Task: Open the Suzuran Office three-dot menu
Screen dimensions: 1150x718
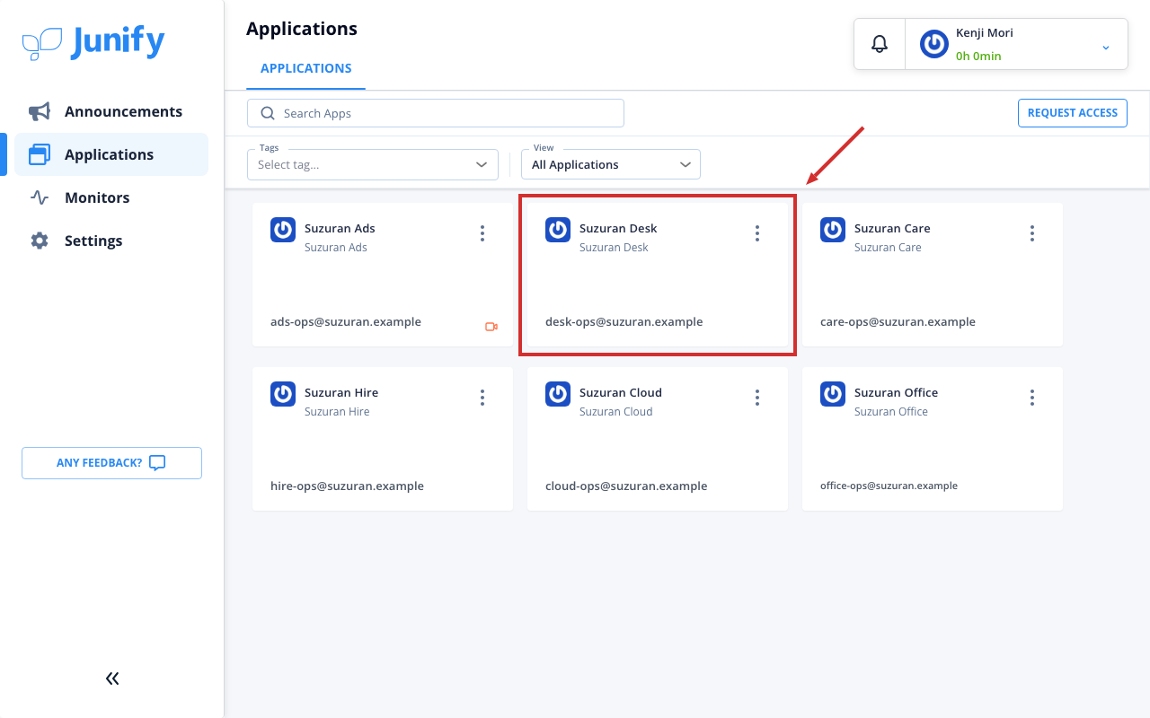Action: point(1032,398)
